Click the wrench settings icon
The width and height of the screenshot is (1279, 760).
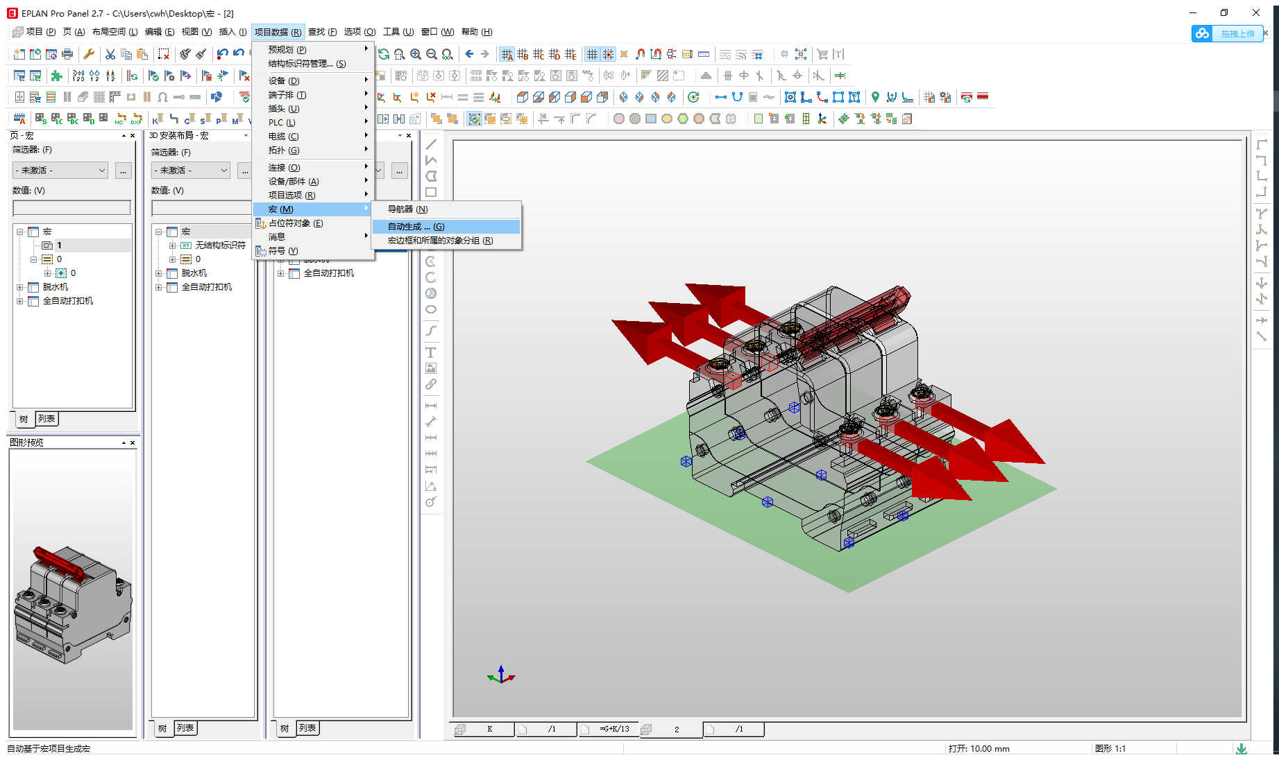[x=89, y=54]
